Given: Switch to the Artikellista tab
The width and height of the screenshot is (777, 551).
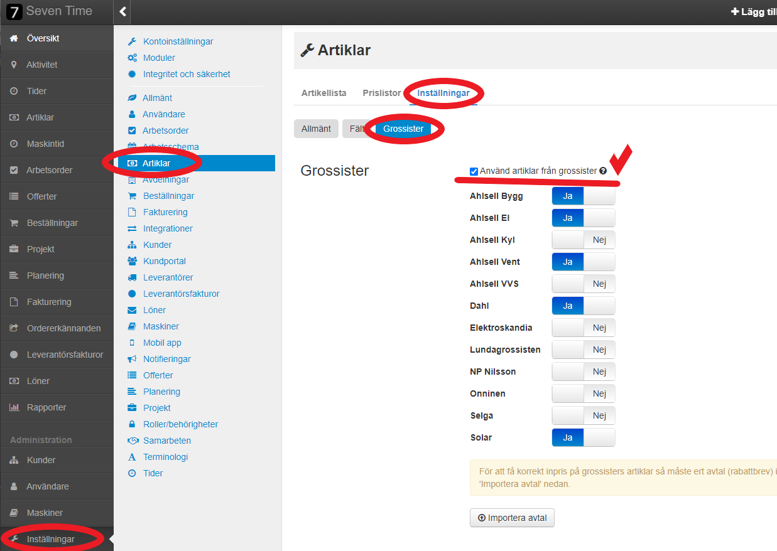Looking at the screenshot, I should 324,93.
